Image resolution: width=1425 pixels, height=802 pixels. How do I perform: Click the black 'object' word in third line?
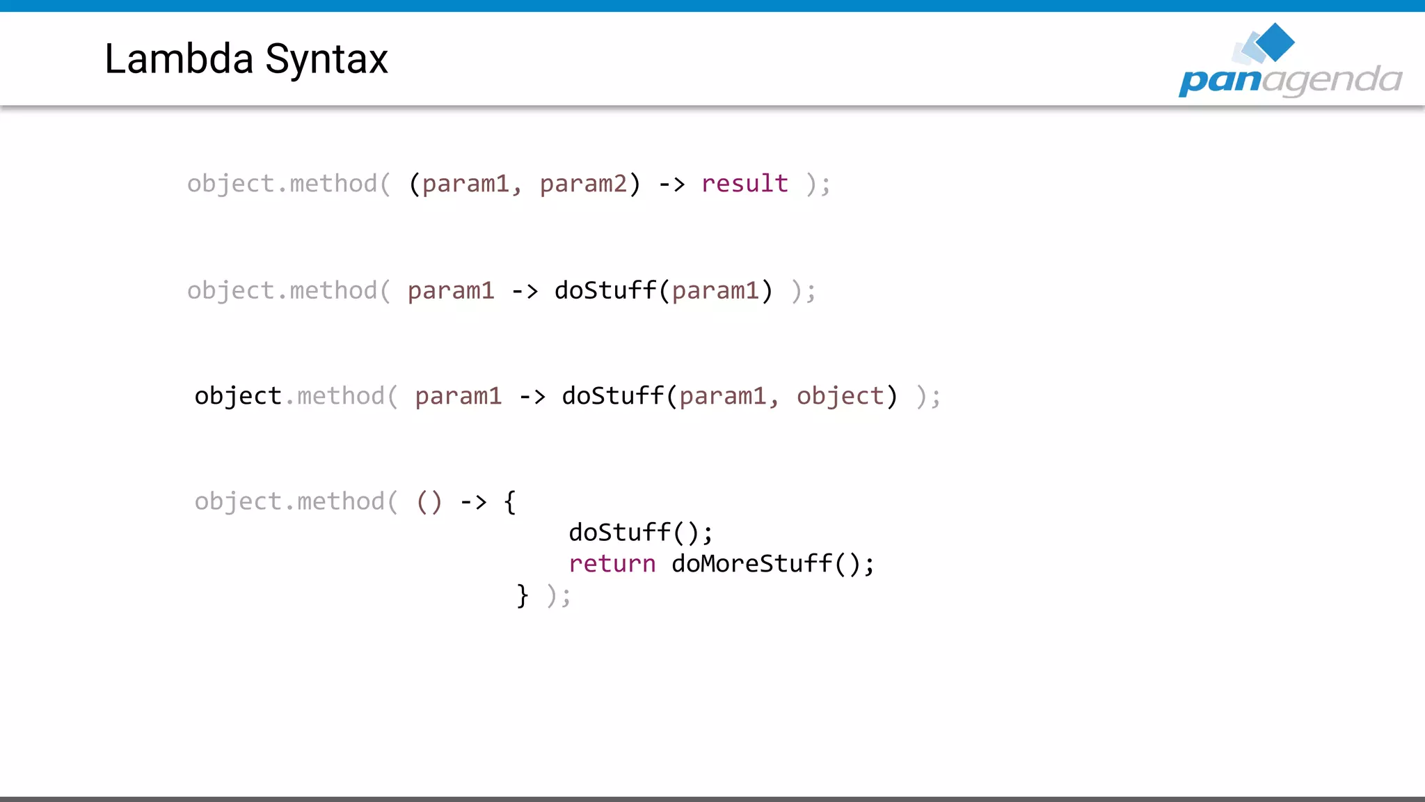tap(237, 396)
